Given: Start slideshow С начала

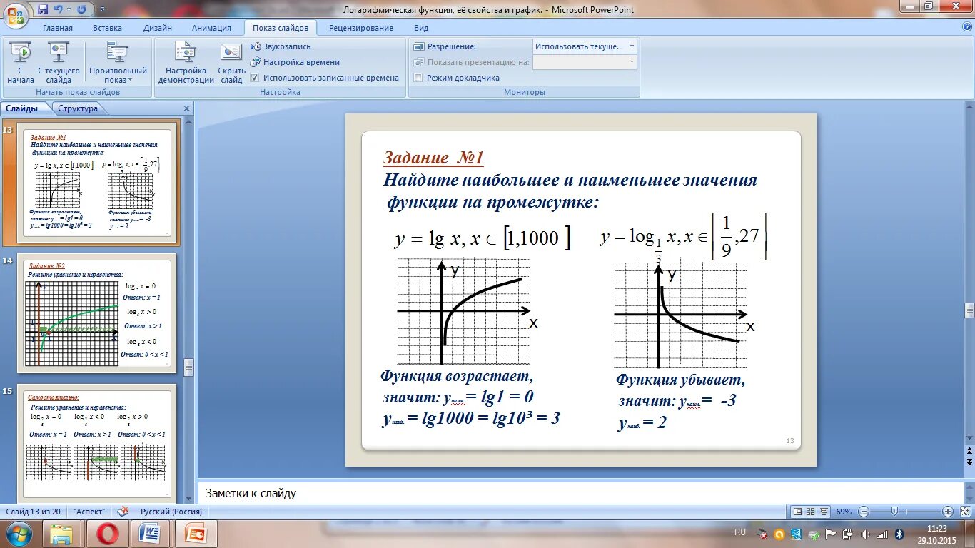Looking at the screenshot, I should click(21, 63).
